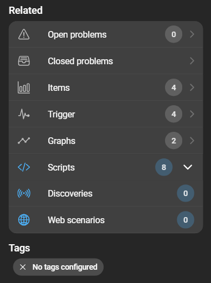Click the Graphs line chart icon
This screenshot has height=283, width=211.
pyautogui.click(x=24, y=141)
